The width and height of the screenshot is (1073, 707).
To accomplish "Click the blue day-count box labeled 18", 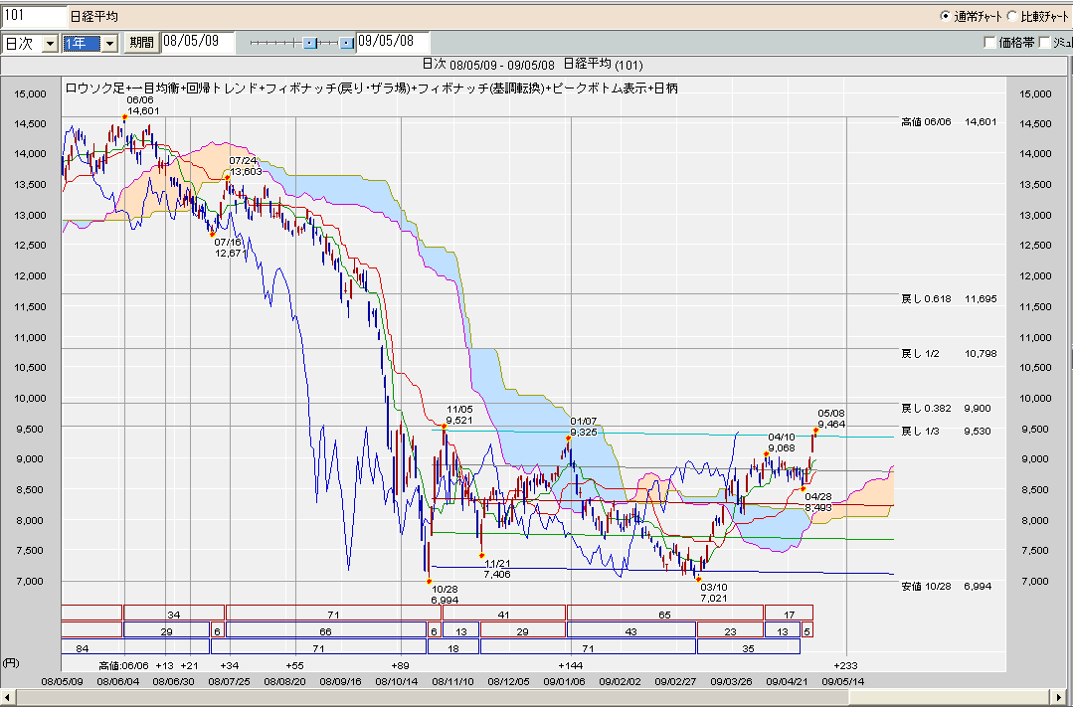I will 453,646.
